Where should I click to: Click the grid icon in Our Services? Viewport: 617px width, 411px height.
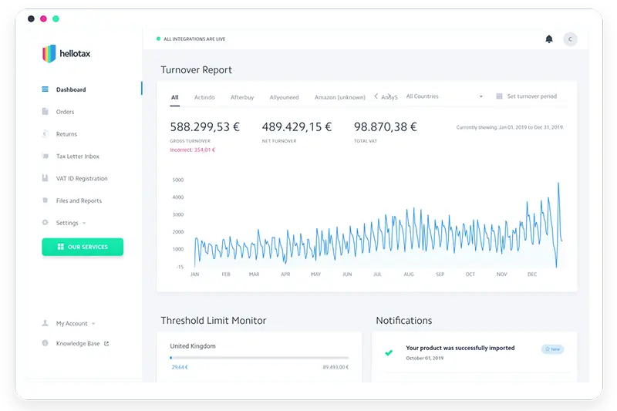click(61, 247)
